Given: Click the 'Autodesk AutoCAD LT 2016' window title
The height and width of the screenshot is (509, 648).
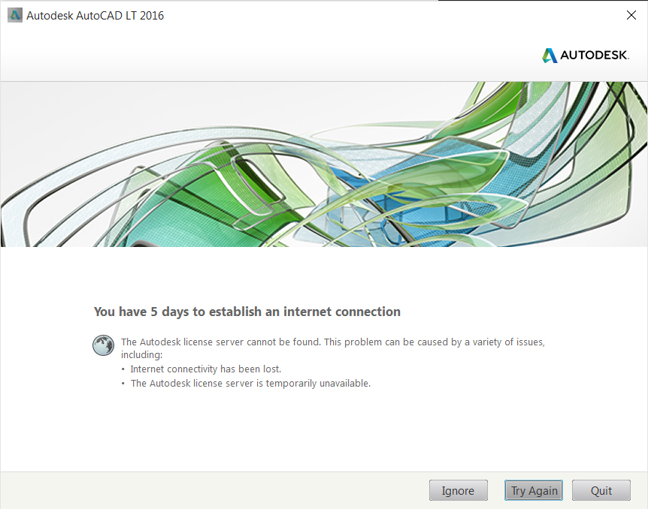Looking at the screenshot, I should point(95,16).
